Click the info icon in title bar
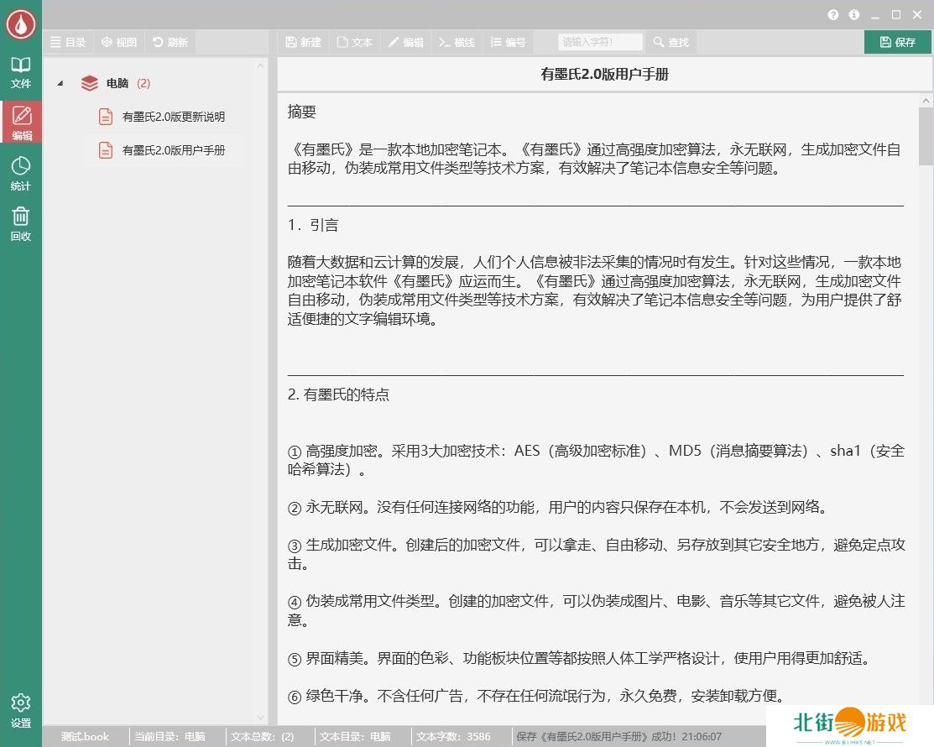934x747 pixels. click(x=854, y=15)
